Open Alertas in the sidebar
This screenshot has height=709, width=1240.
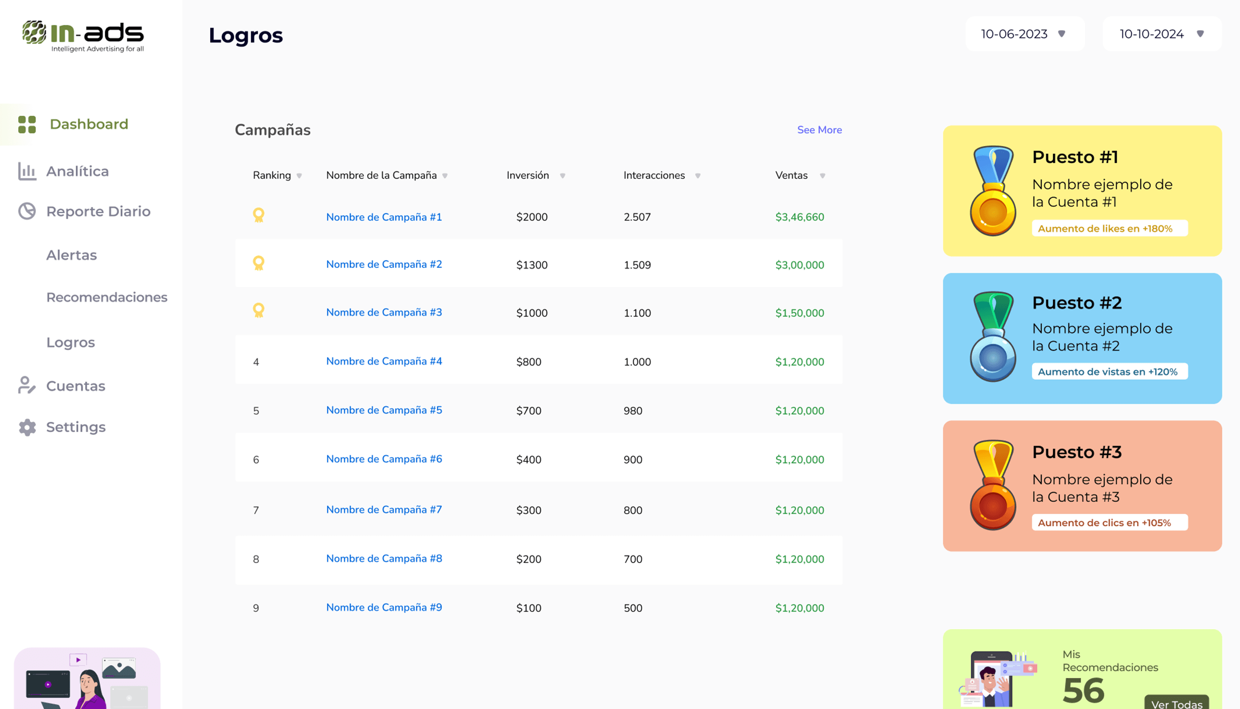(x=71, y=255)
